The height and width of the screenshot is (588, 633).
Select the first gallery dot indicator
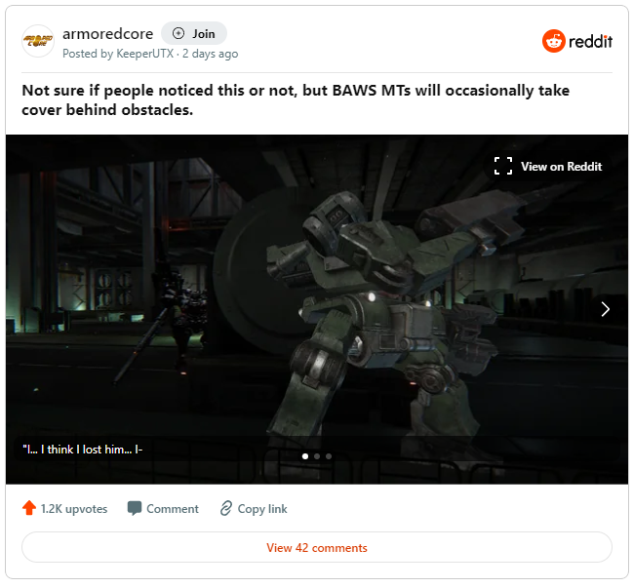[x=305, y=456]
